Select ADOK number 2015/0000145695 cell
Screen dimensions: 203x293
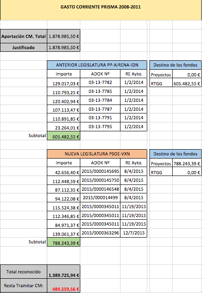[100, 172]
